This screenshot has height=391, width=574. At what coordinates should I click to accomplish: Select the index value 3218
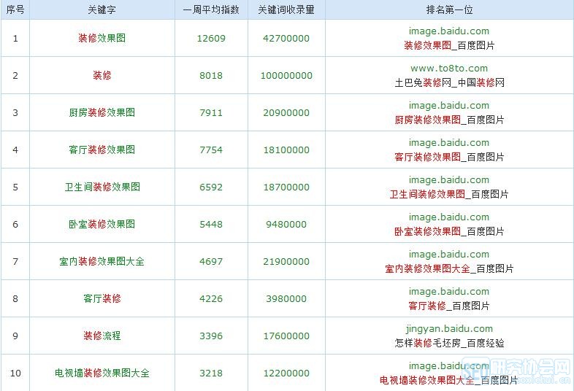tap(211, 373)
